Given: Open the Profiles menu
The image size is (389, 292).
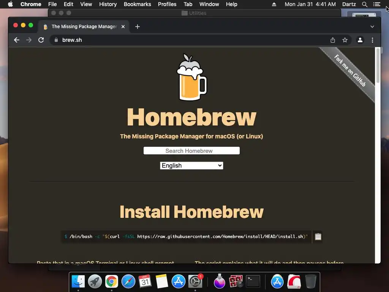Looking at the screenshot, I should tap(167, 4).
